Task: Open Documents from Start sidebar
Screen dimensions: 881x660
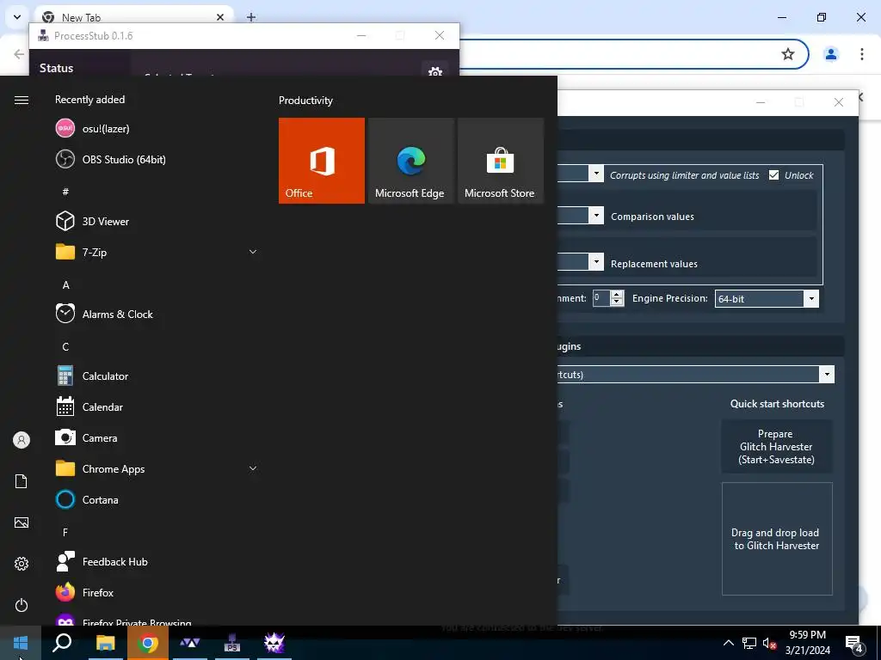Action: tap(22, 481)
